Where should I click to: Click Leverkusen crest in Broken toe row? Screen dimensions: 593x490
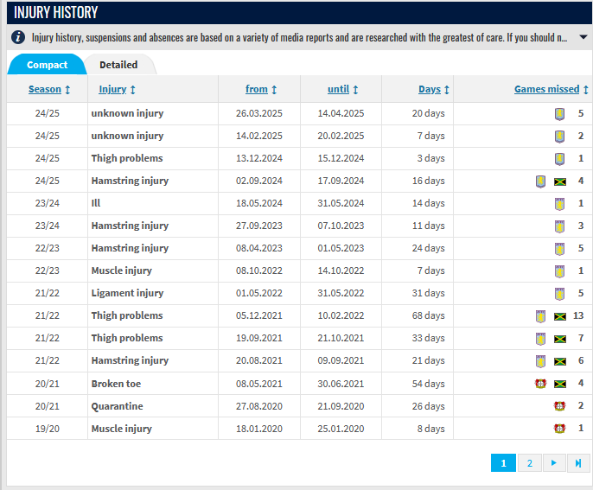point(541,384)
